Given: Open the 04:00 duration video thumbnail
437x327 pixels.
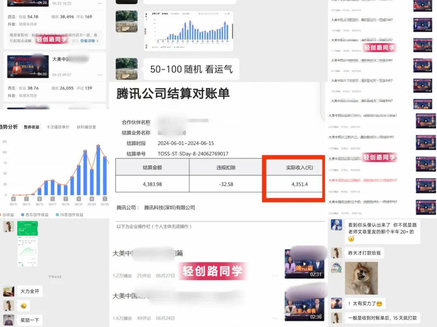Looking at the screenshot, I should pyautogui.click(x=28, y=67).
